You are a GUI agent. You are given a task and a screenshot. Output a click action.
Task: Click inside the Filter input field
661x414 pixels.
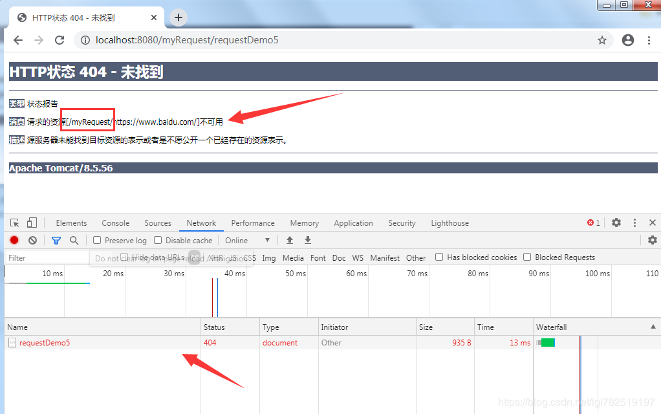[45, 257]
